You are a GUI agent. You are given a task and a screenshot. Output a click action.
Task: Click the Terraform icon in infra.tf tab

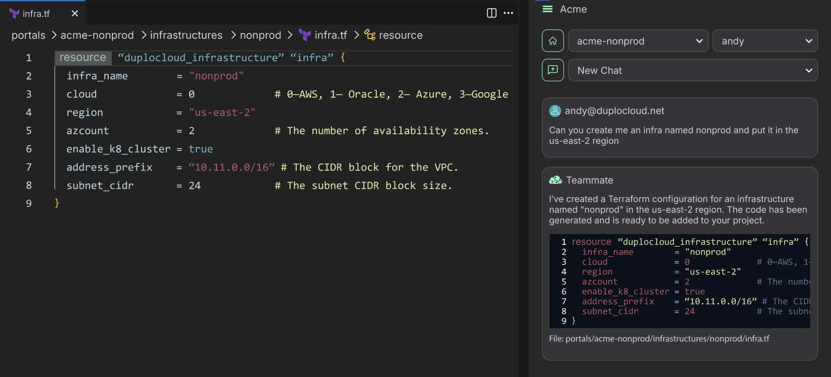click(14, 14)
